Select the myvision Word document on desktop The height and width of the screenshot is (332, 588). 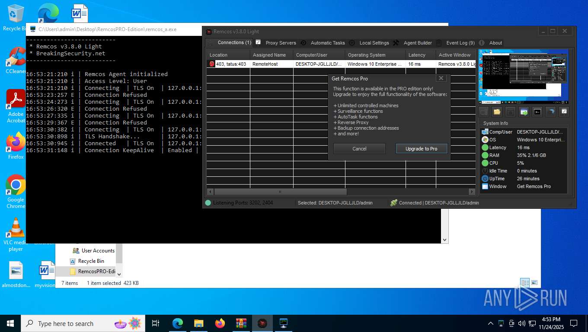(x=45, y=274)
